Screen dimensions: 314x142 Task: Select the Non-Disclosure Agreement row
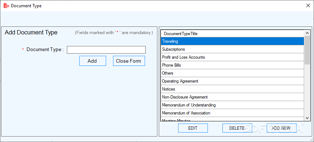(232, 97)
